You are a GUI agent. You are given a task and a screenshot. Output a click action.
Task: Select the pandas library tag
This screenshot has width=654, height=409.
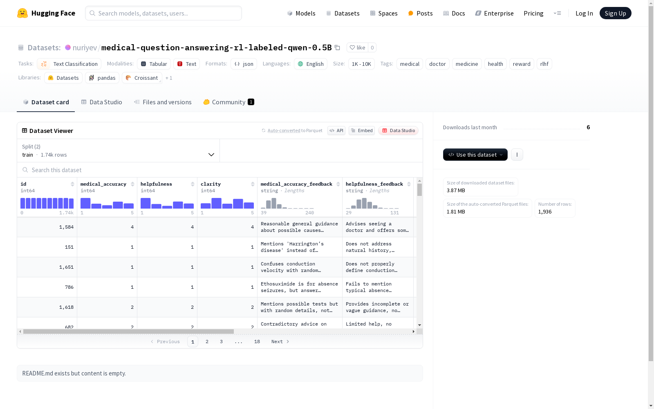pos(102,78)
